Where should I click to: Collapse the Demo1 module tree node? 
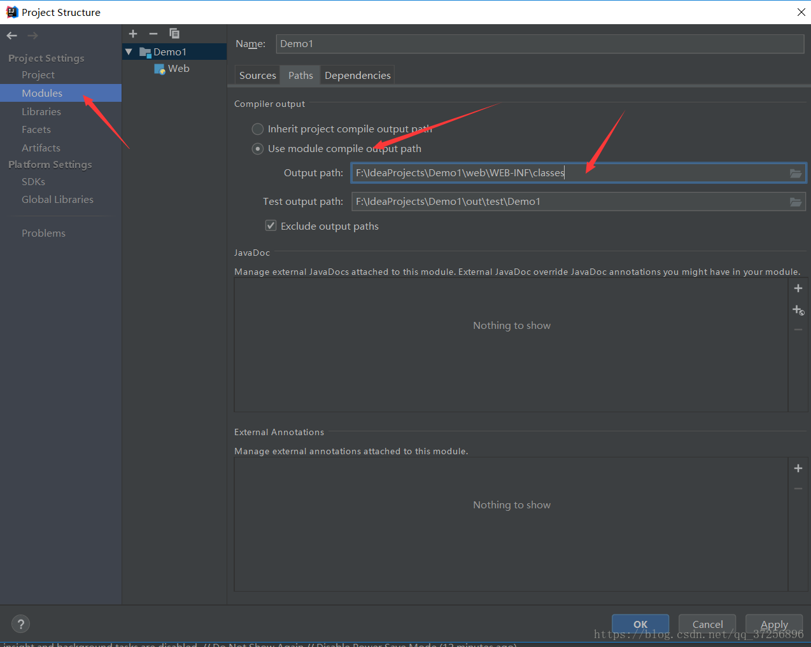click(129, 52)
